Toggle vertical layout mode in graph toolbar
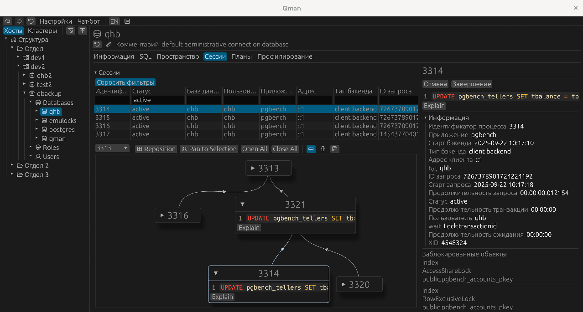 coord(323,149)
